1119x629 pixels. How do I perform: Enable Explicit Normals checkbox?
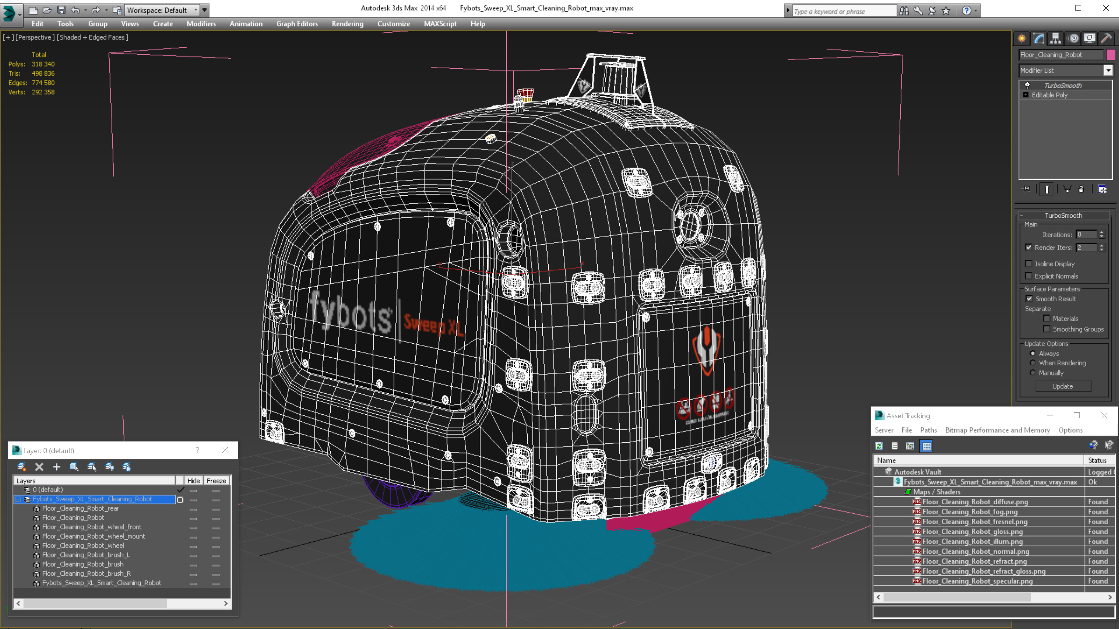click(1028, 276)
